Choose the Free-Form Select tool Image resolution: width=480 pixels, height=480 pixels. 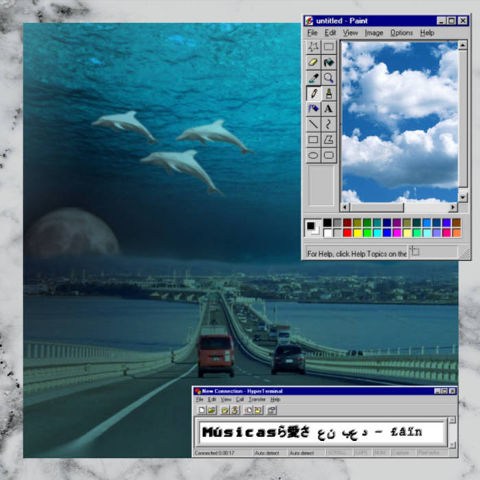(313, 47)
